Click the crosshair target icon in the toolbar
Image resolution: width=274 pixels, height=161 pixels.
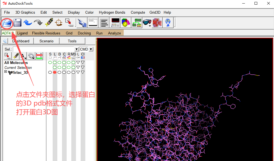pyautogui.click(x=59, y=22)
